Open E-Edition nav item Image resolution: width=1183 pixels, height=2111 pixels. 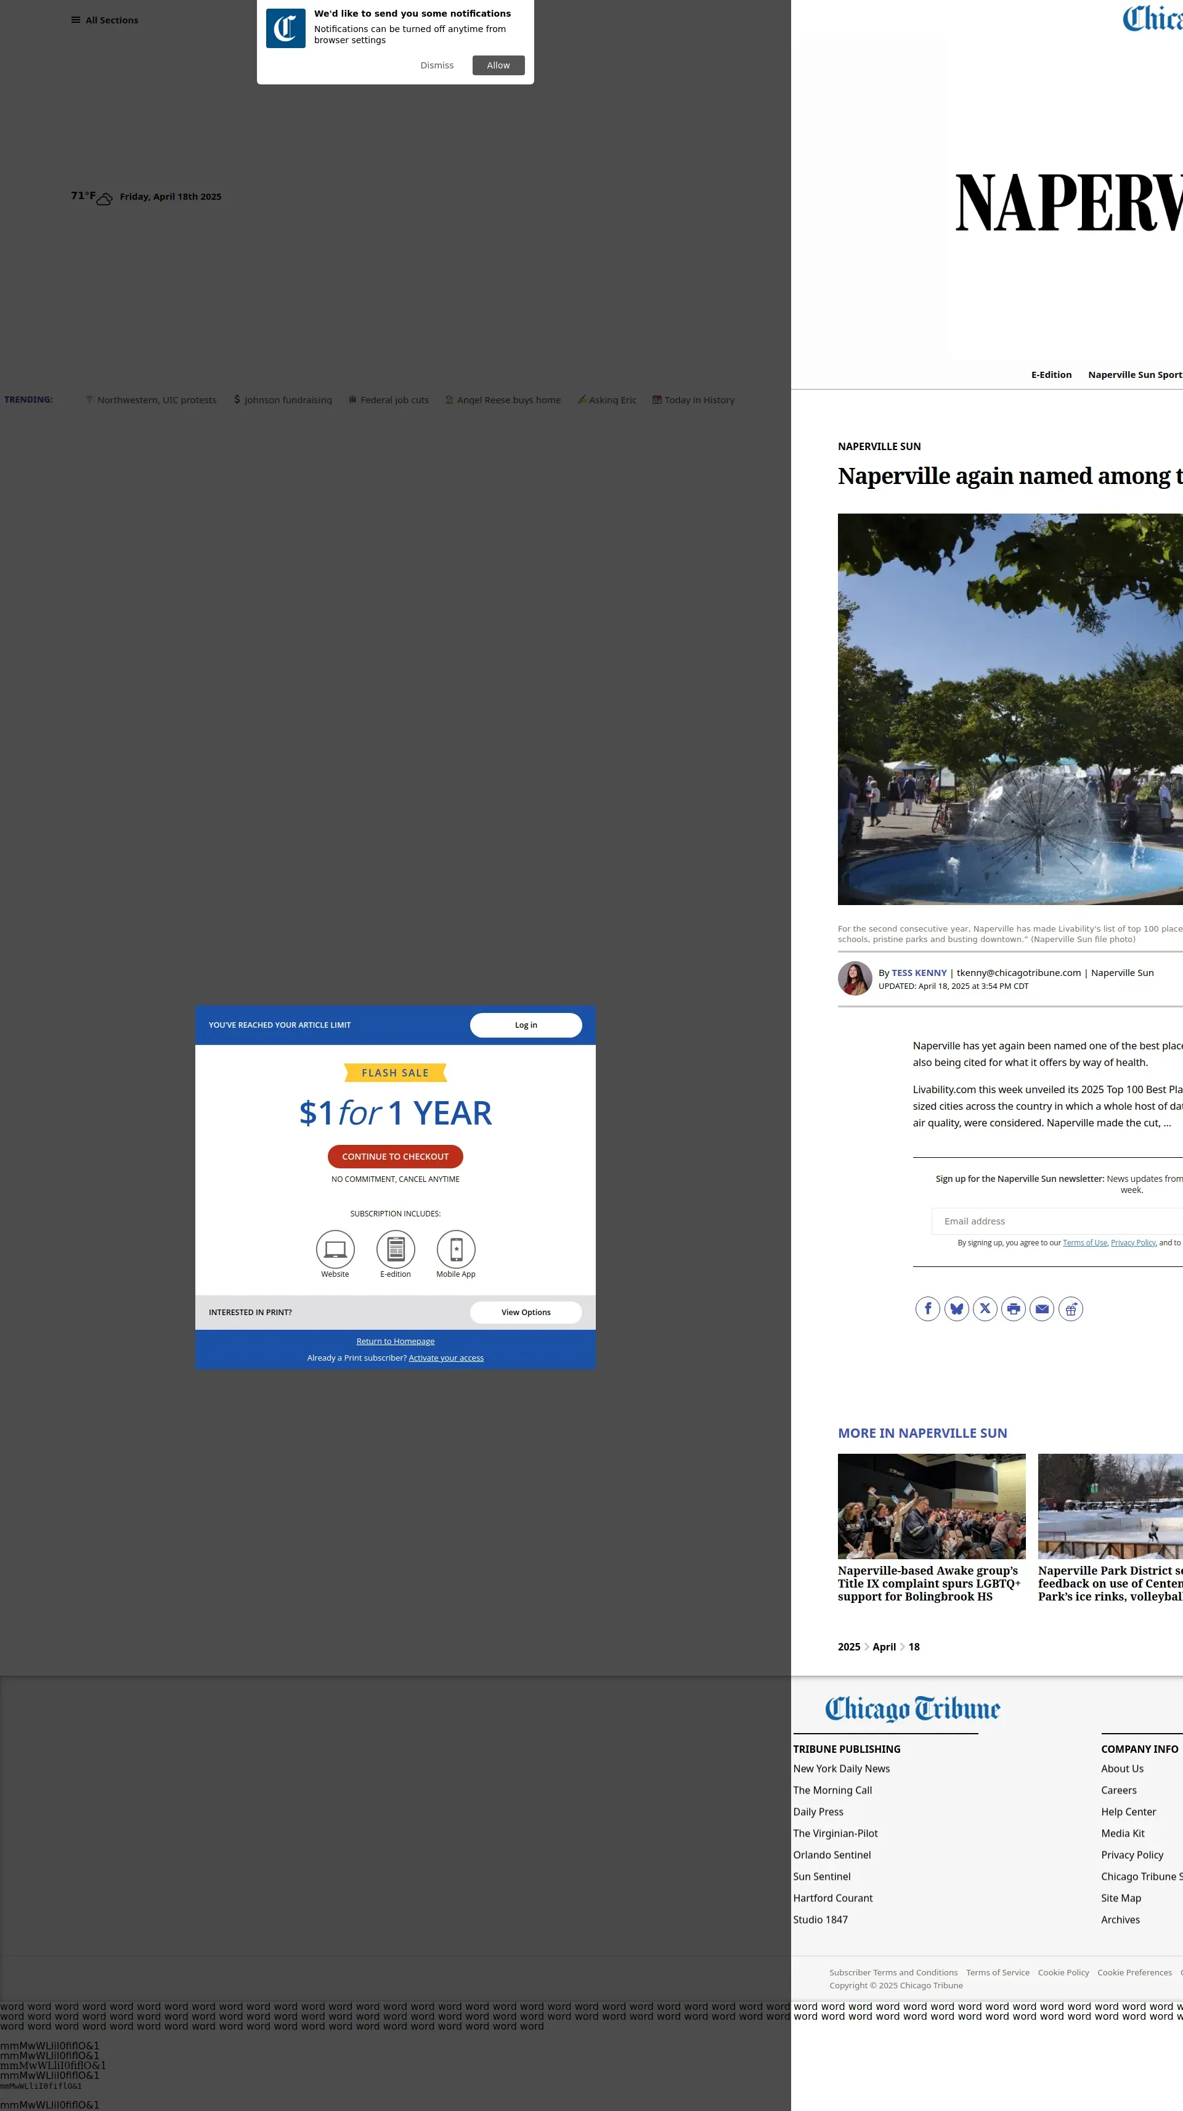(1051, 374)
